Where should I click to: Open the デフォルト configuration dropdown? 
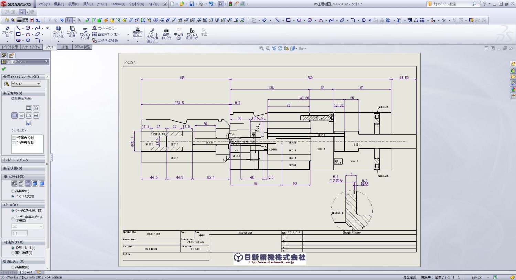(x=26, y=84)
